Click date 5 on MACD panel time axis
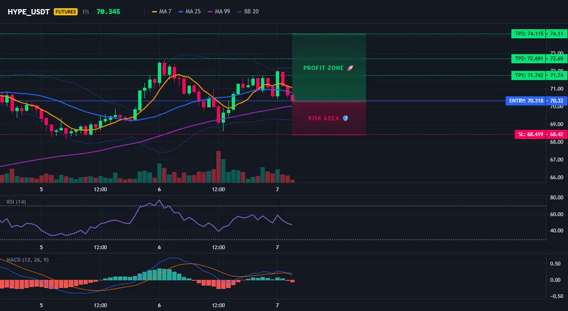Screen dimensions: 568x311 [41, 305]
